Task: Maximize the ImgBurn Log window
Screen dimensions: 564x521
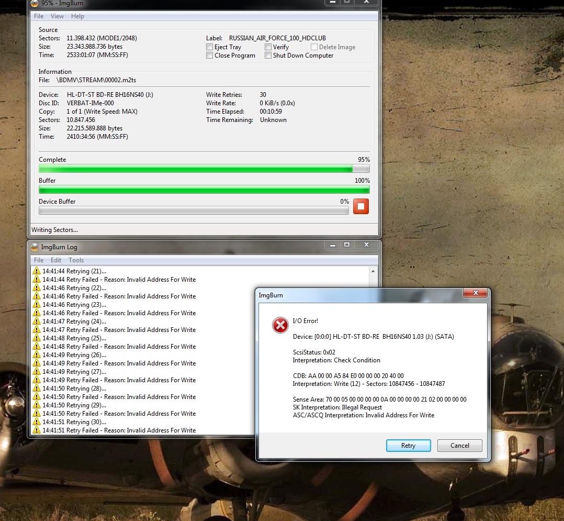Action: (347, 245)
